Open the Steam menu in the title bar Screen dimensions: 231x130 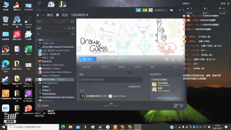click(x=39, y=10)
